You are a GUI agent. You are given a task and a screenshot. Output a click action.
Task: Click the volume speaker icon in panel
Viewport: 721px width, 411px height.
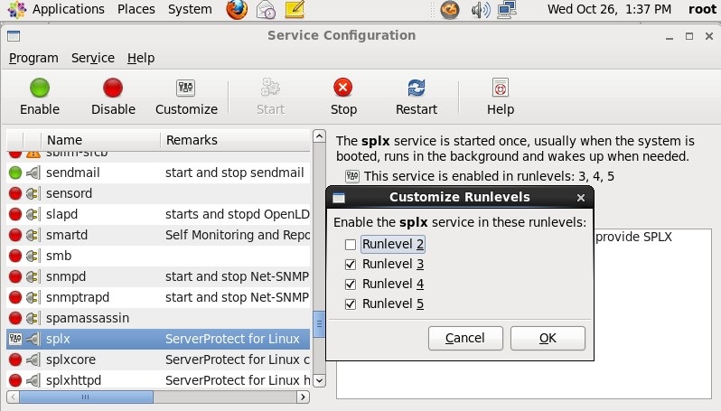click(480, 10)
